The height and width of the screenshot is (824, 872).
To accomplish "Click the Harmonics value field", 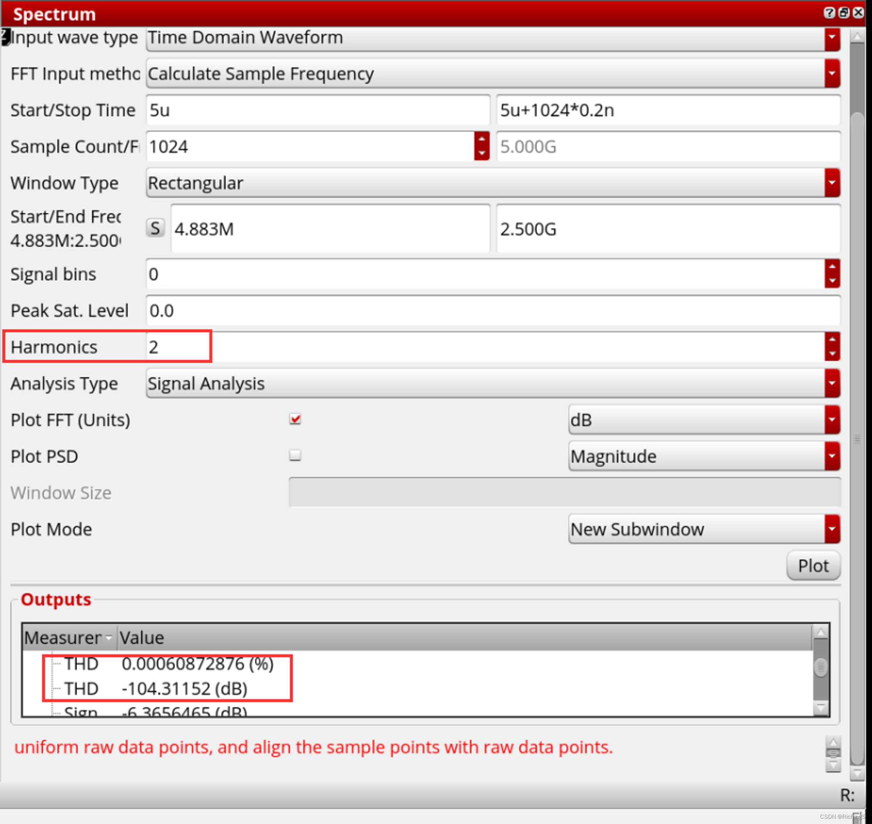I will pyautogui.click(x=485, y=347).
